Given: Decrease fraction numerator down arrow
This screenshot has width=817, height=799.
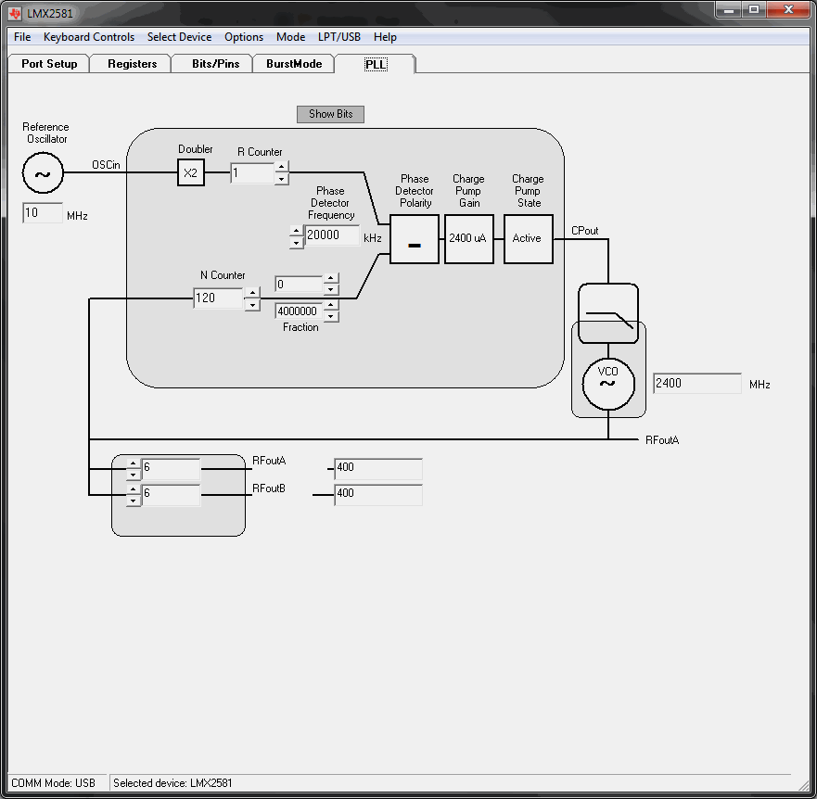Looking at the screenshot, I should pos(331,289).
